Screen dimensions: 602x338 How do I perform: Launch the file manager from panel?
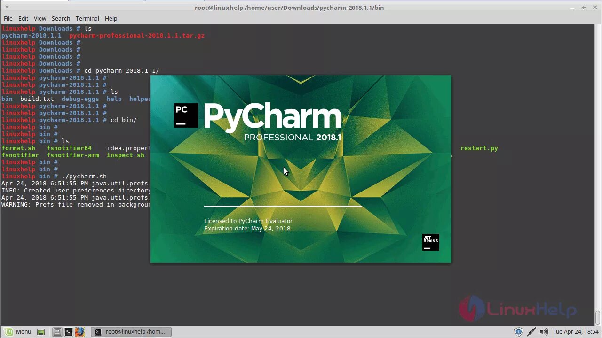(x=57, y=332)
